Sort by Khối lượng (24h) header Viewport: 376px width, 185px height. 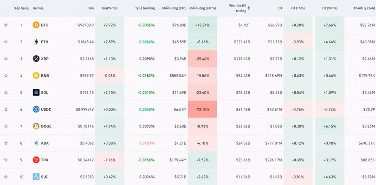[x=174, y=8]
